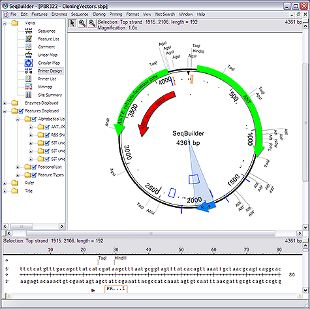Click the map vertical scrollbar thumb
Screen dimensions: 310x309
305,122
